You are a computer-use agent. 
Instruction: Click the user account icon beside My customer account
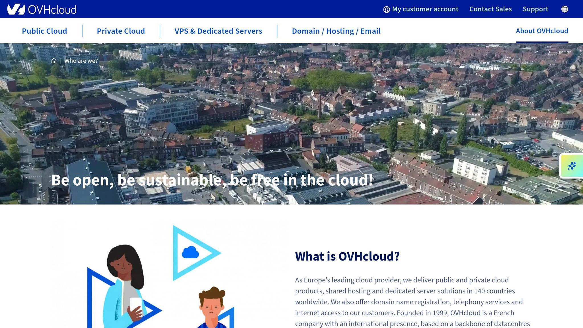[386, 9]
